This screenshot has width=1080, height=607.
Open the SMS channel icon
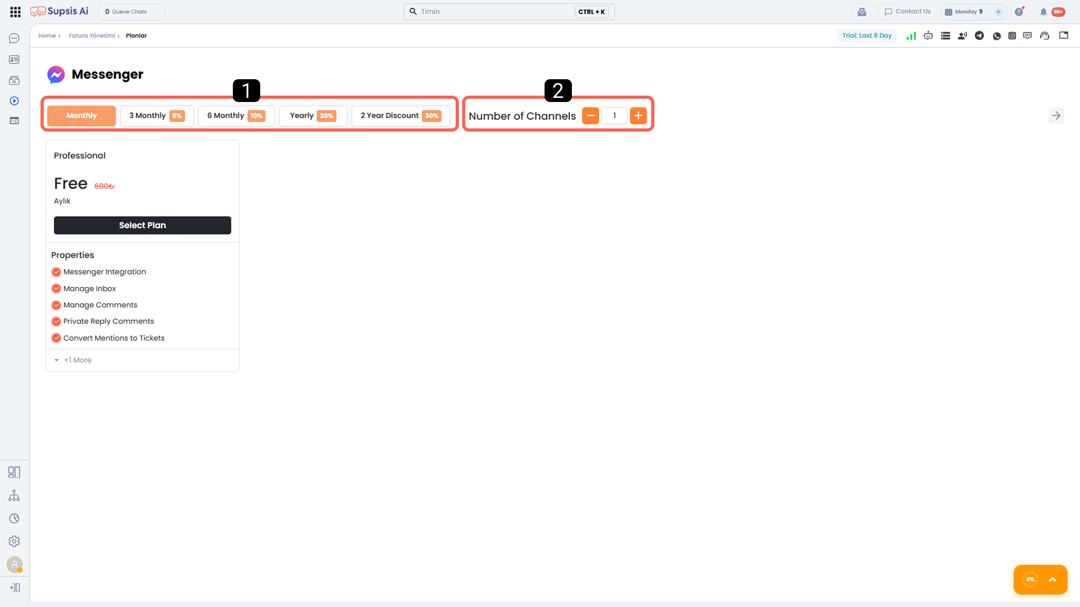click(1028, 36)
